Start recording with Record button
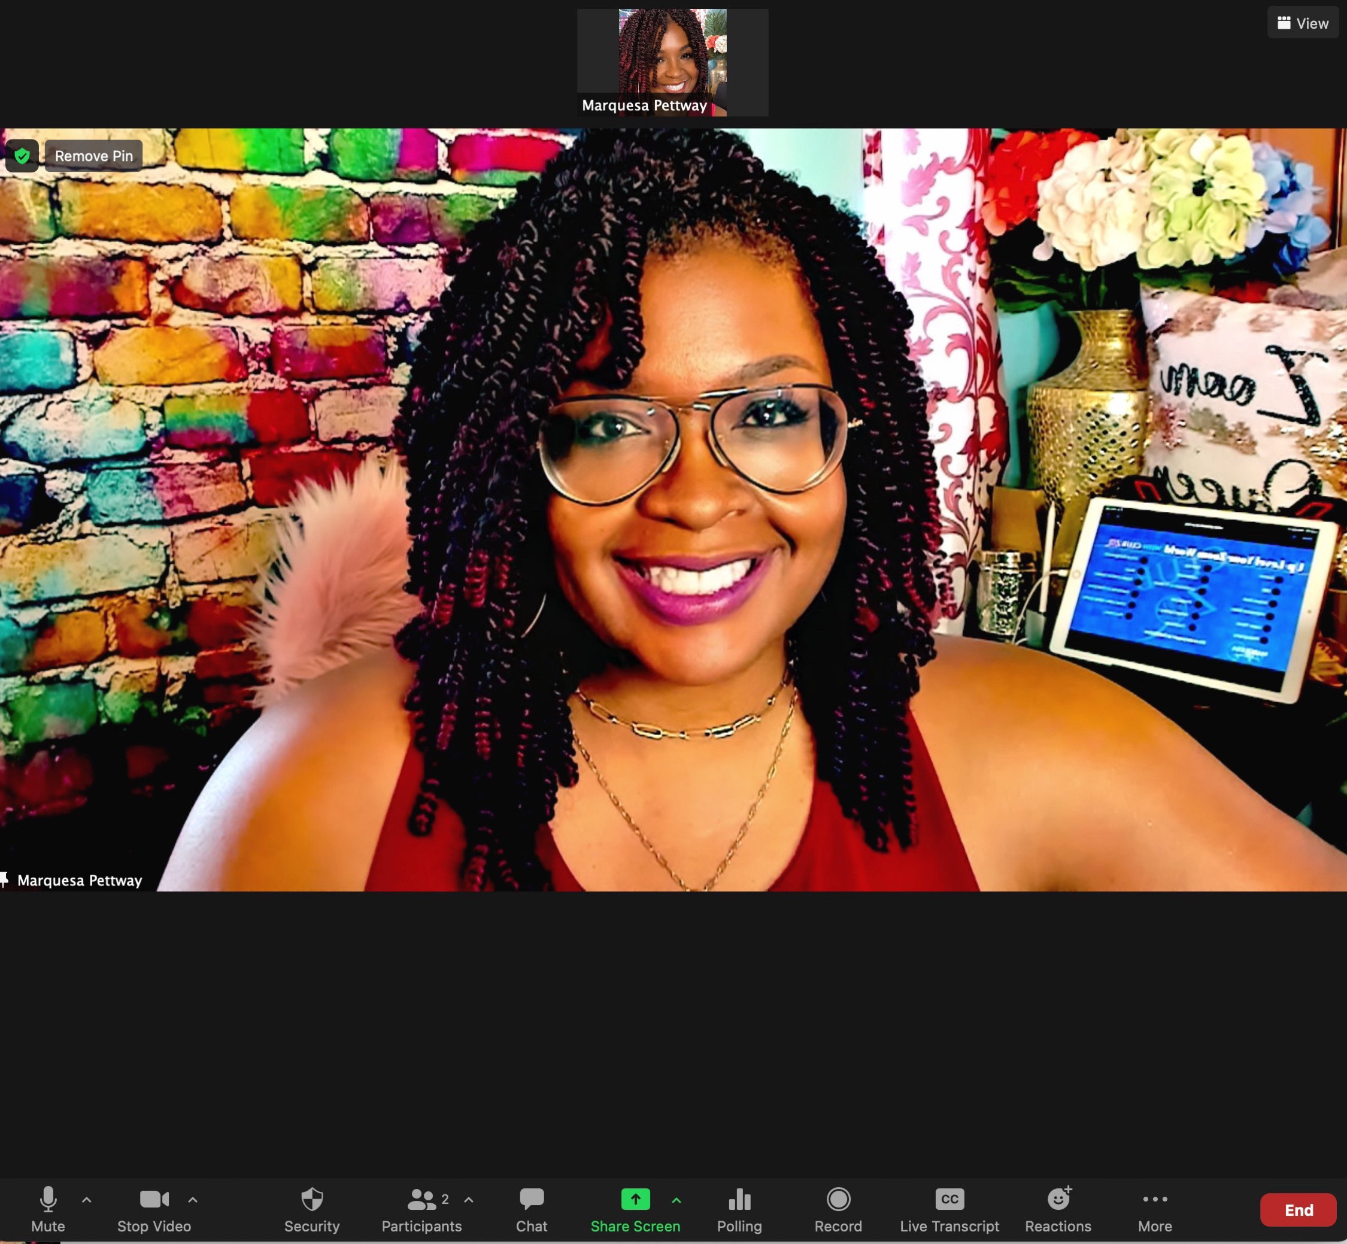 (x=838, y=1208)
